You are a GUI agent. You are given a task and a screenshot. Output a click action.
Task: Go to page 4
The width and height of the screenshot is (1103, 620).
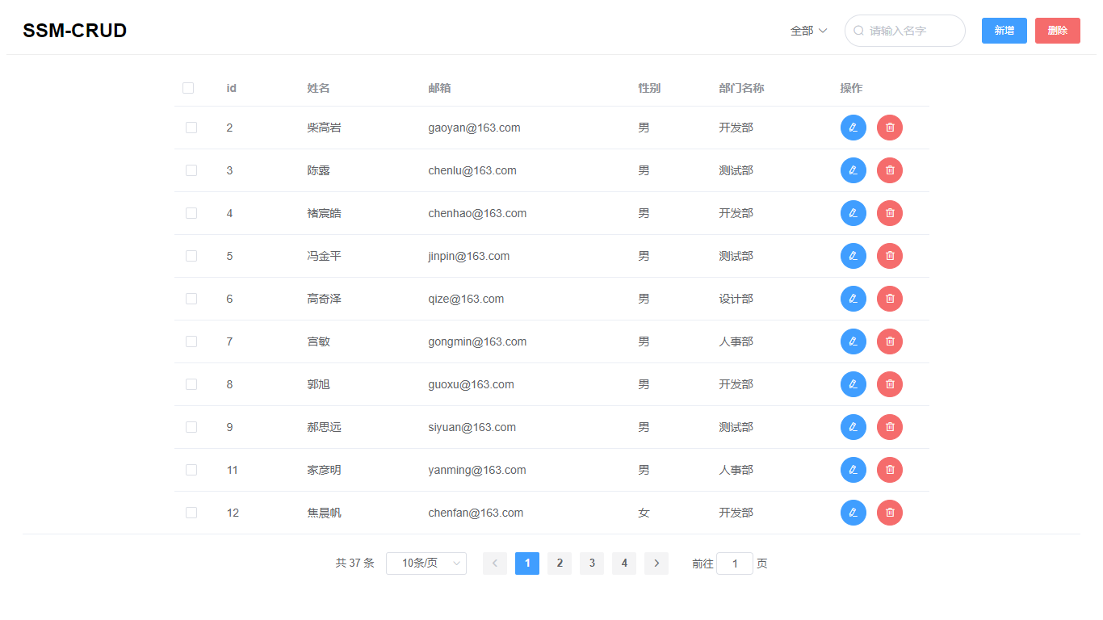click(x=624, y=563)
